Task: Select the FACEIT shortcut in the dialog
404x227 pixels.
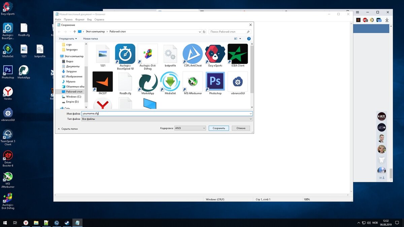Action: (103, 83)
